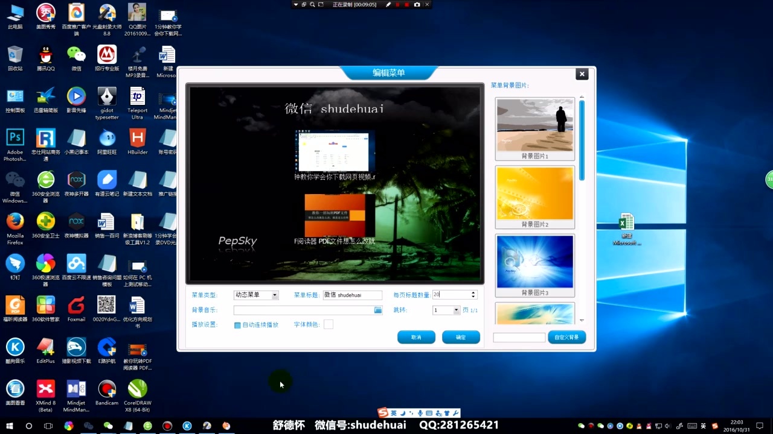The width and height of the screenshot is (773, 434).
Task: Browse for background music via folder icon
Action: [x=378, y=310]
